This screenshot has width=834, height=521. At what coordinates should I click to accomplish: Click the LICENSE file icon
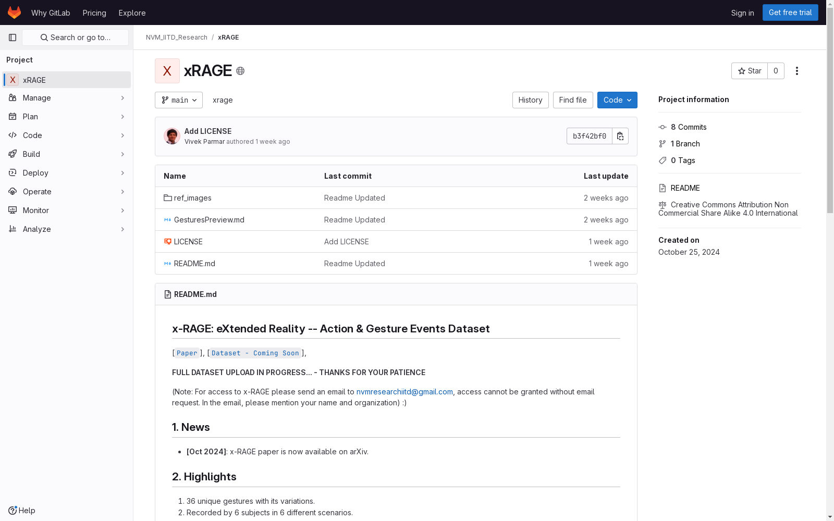tap(168, 242)
